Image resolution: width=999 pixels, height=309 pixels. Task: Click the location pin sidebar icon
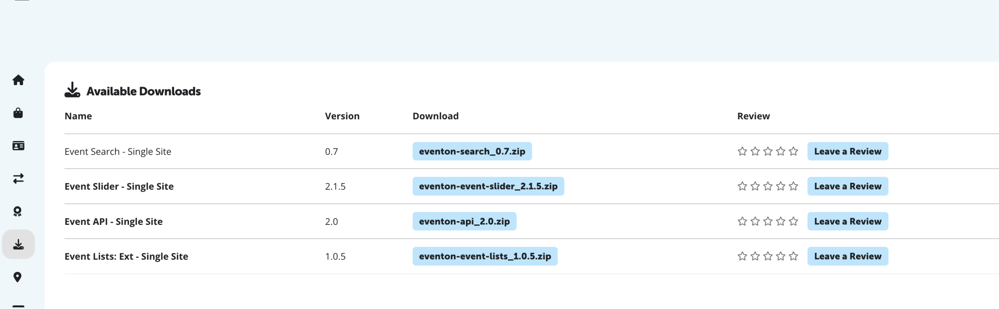pyautogui.click(x=18, y=277)
